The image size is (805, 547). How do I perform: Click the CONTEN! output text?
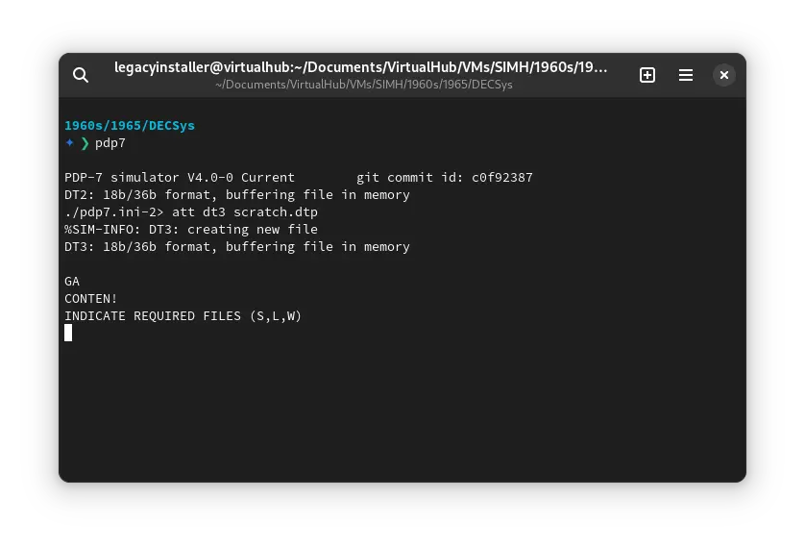[x=91, y=299]
